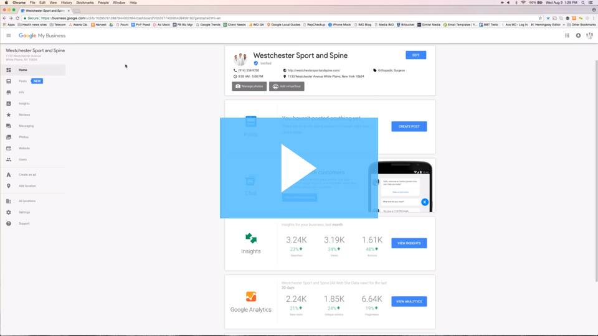The image size is (598, 336).
Task: Click the page vertical scrollbar
Action: [597, 171]
